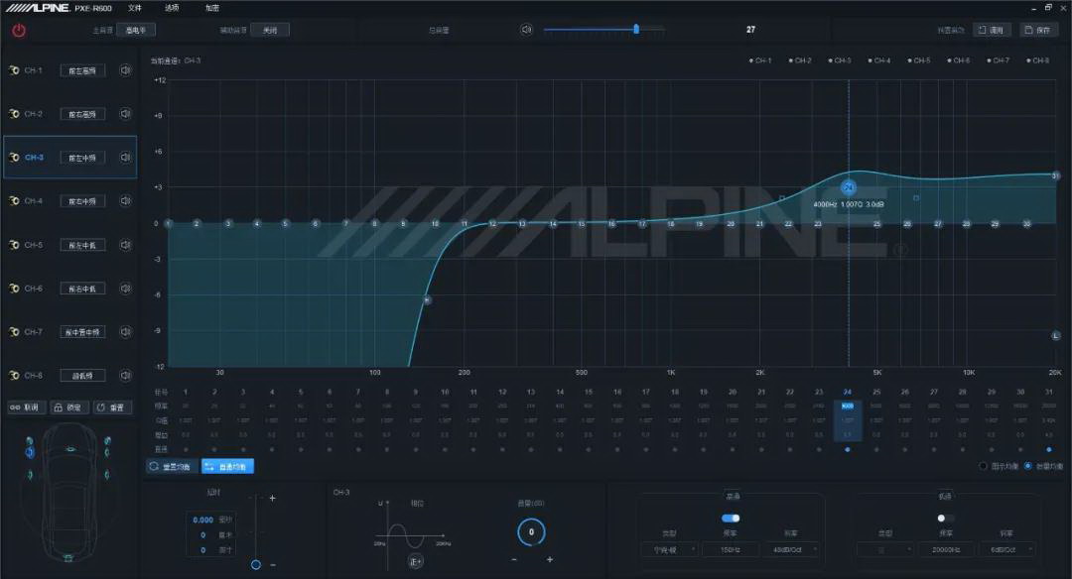Viewport: 1072px width, 579px height.
Task: Click the CH-7 speaker driver icon
Action: pyautogui.click(x=14, y=332)
